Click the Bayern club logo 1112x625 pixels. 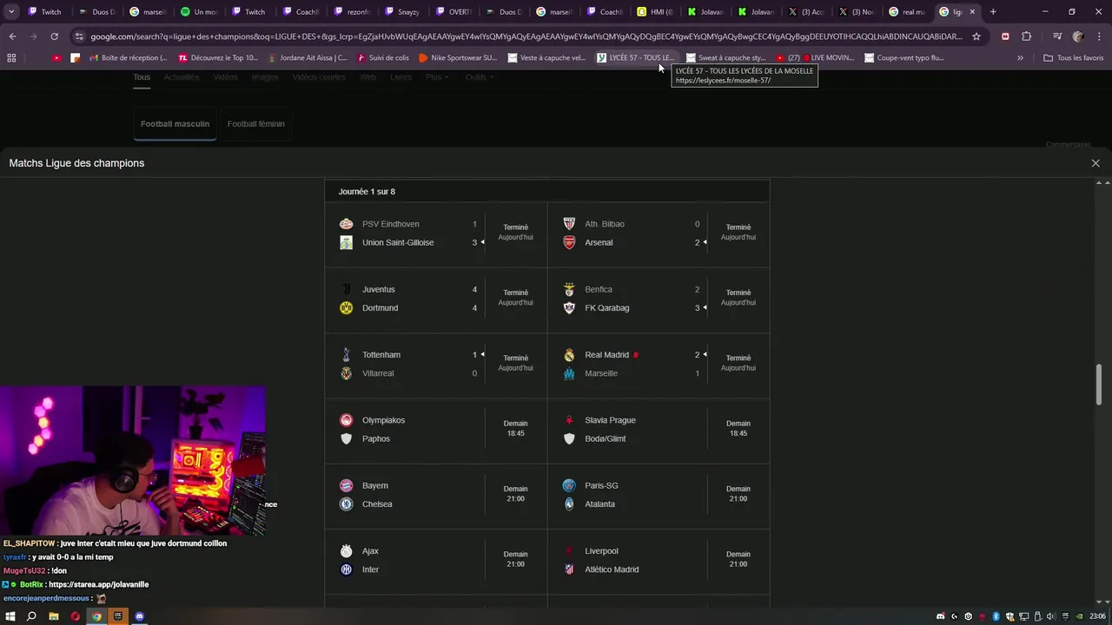[x=346, y=485]
